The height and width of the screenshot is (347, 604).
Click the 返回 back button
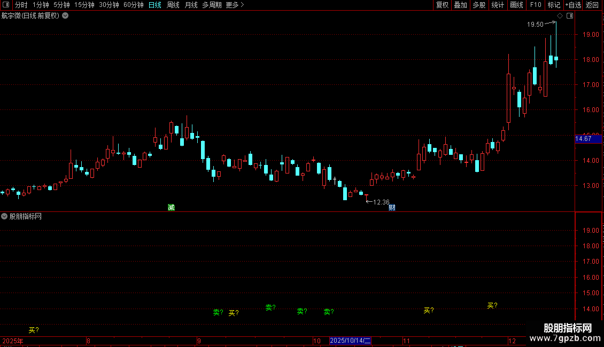coord(592,5)
